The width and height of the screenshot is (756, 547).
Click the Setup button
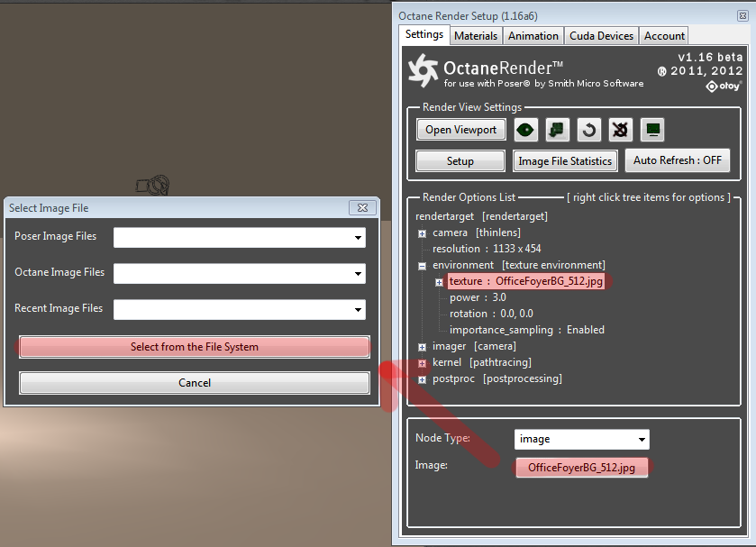pos(460,161)
